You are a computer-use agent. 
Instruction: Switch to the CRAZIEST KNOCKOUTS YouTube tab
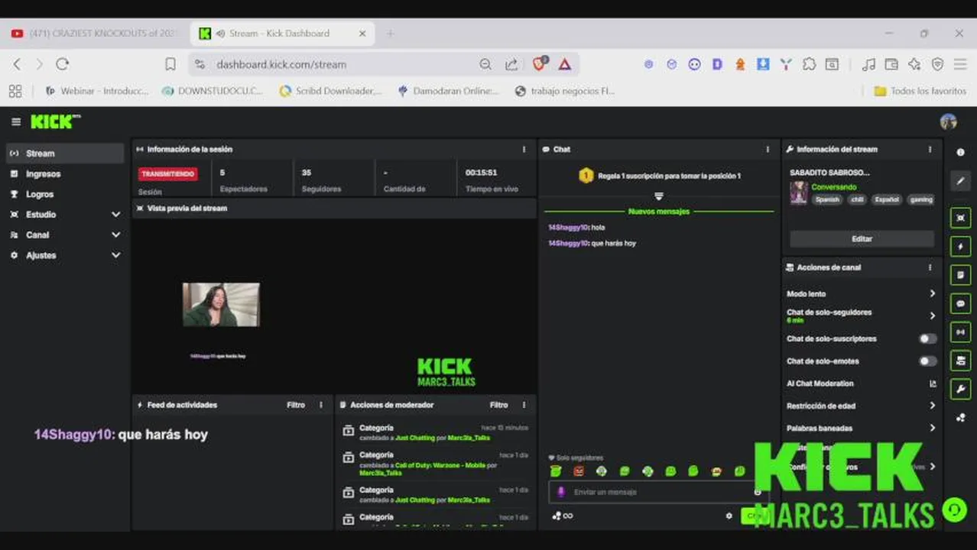click(93, 34)
